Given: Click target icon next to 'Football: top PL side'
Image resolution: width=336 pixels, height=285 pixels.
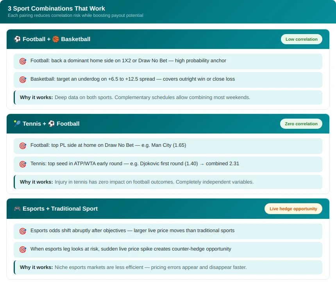Looking at the screenshot, I should (23, 146).
